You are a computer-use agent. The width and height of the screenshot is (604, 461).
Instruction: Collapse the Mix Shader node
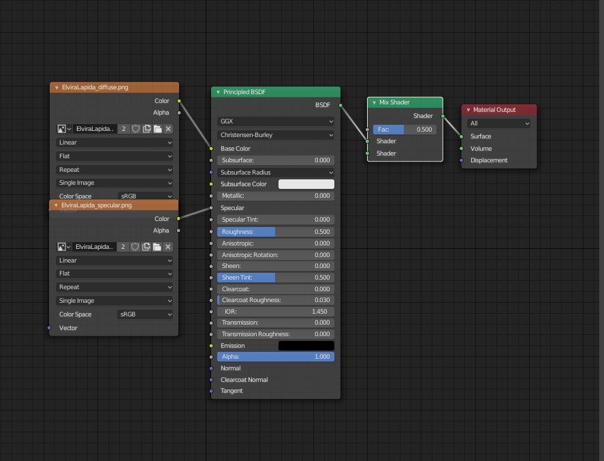pyautogui.click(x=374, y=102)
